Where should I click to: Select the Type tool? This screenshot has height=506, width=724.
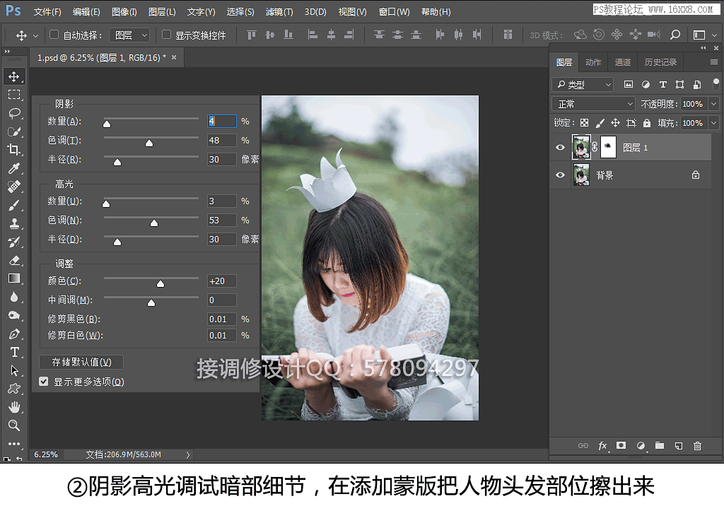(x=14, y=352)
